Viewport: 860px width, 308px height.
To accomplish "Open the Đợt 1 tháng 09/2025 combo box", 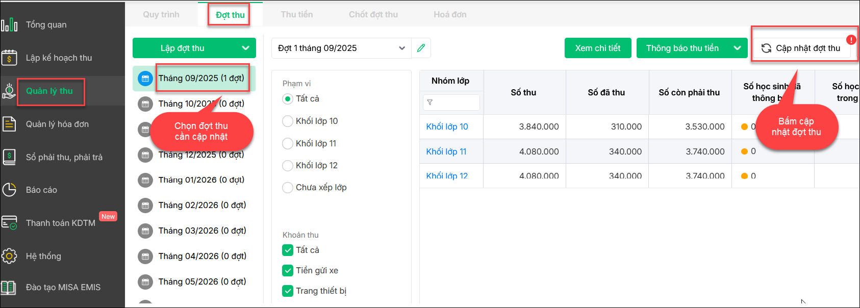I will coord(341,48).
